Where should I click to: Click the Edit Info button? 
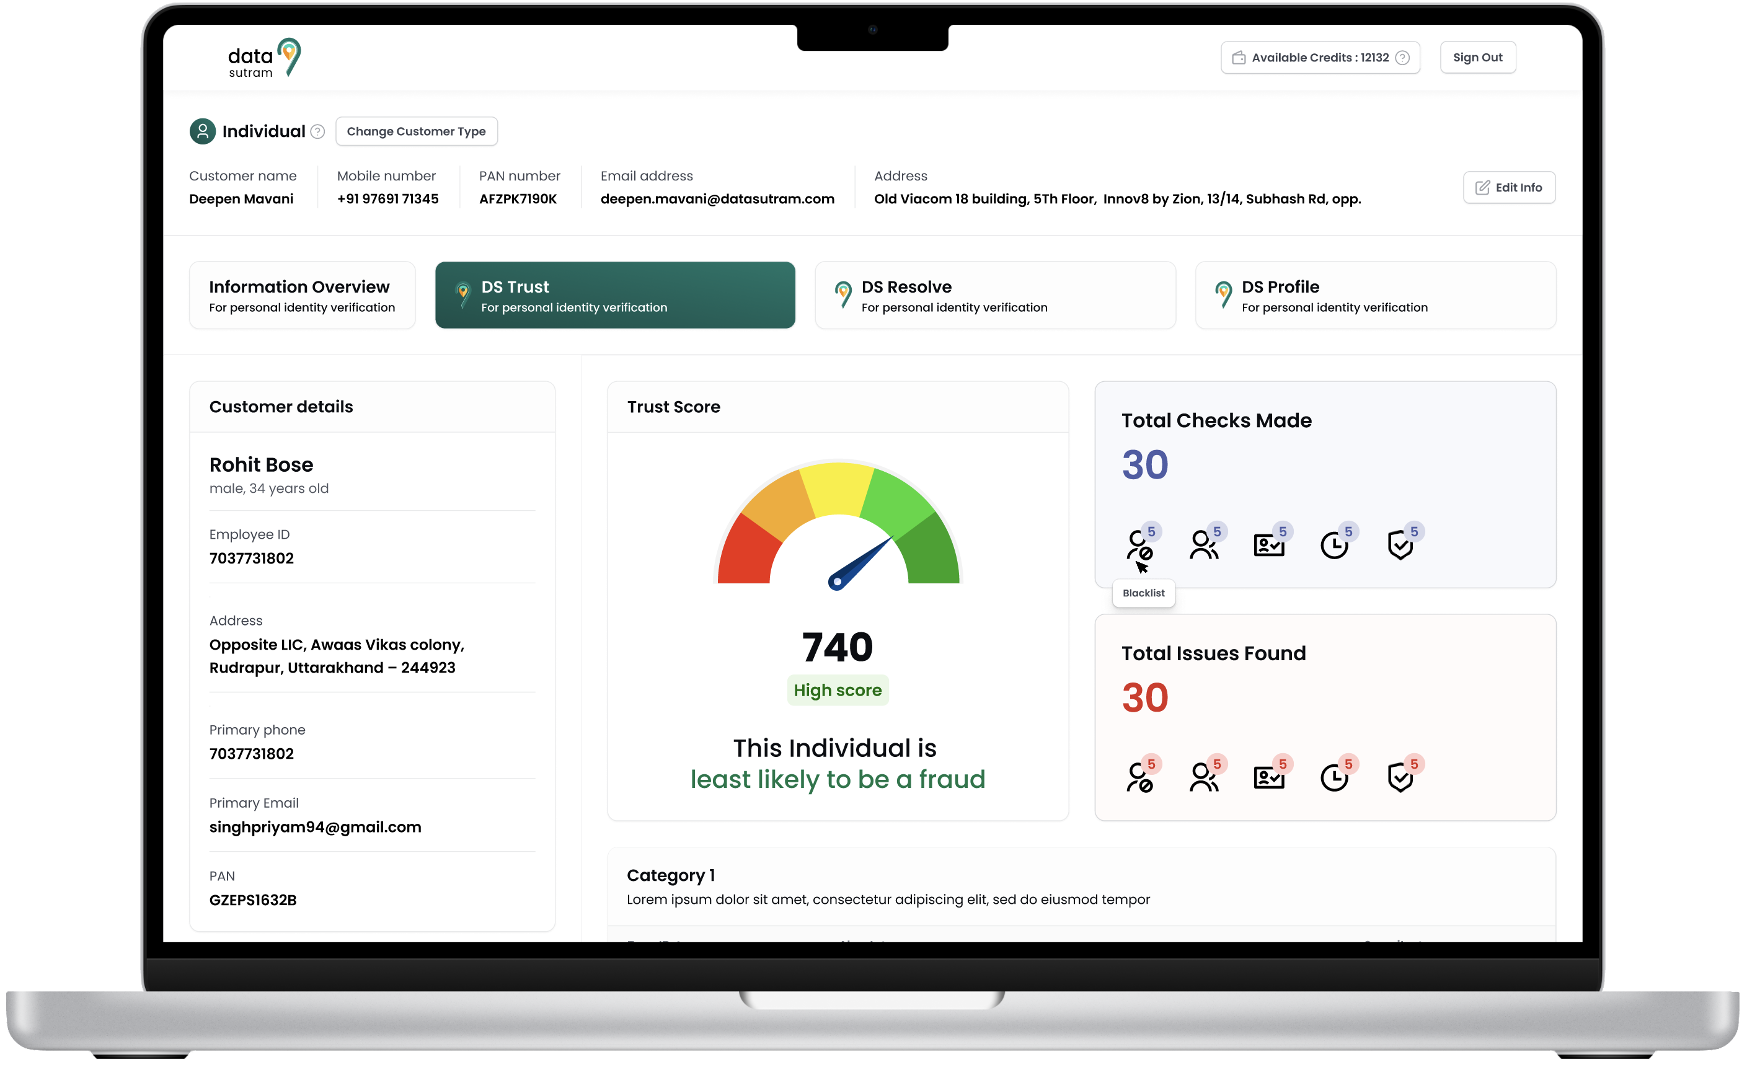click(x=1509, y=188)
